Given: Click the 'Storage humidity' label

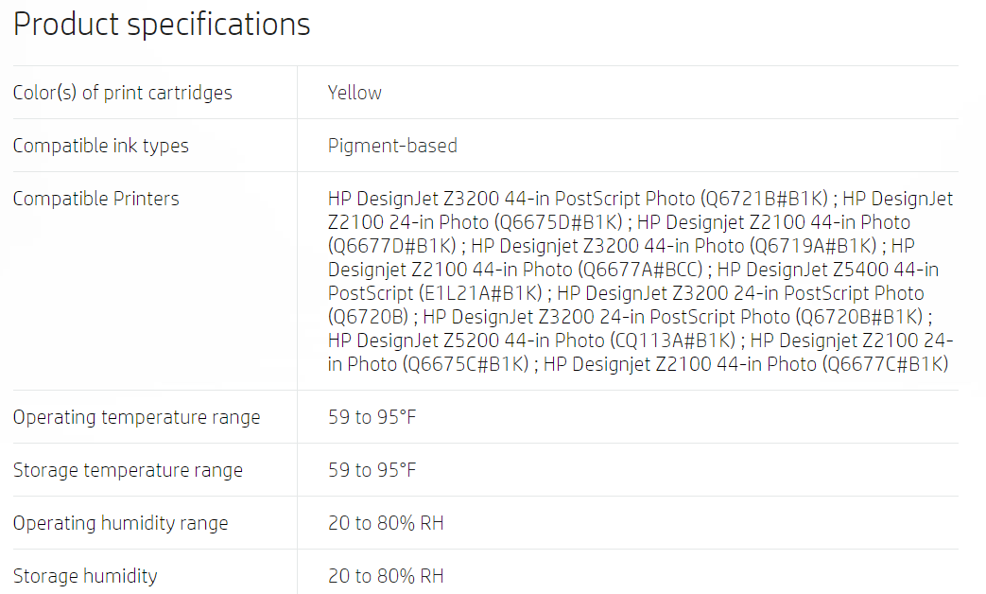Looking at the screenshot, I should pos(85,576).
